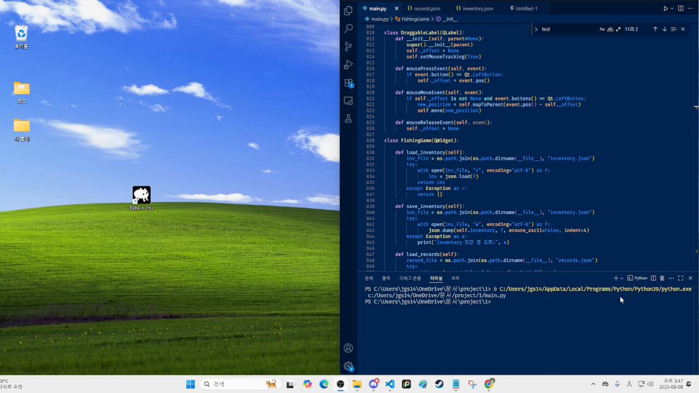Open Steam from the taskbar
This screenshot has width=699, height=393.
pyautogui.click(x=439, y=384)
